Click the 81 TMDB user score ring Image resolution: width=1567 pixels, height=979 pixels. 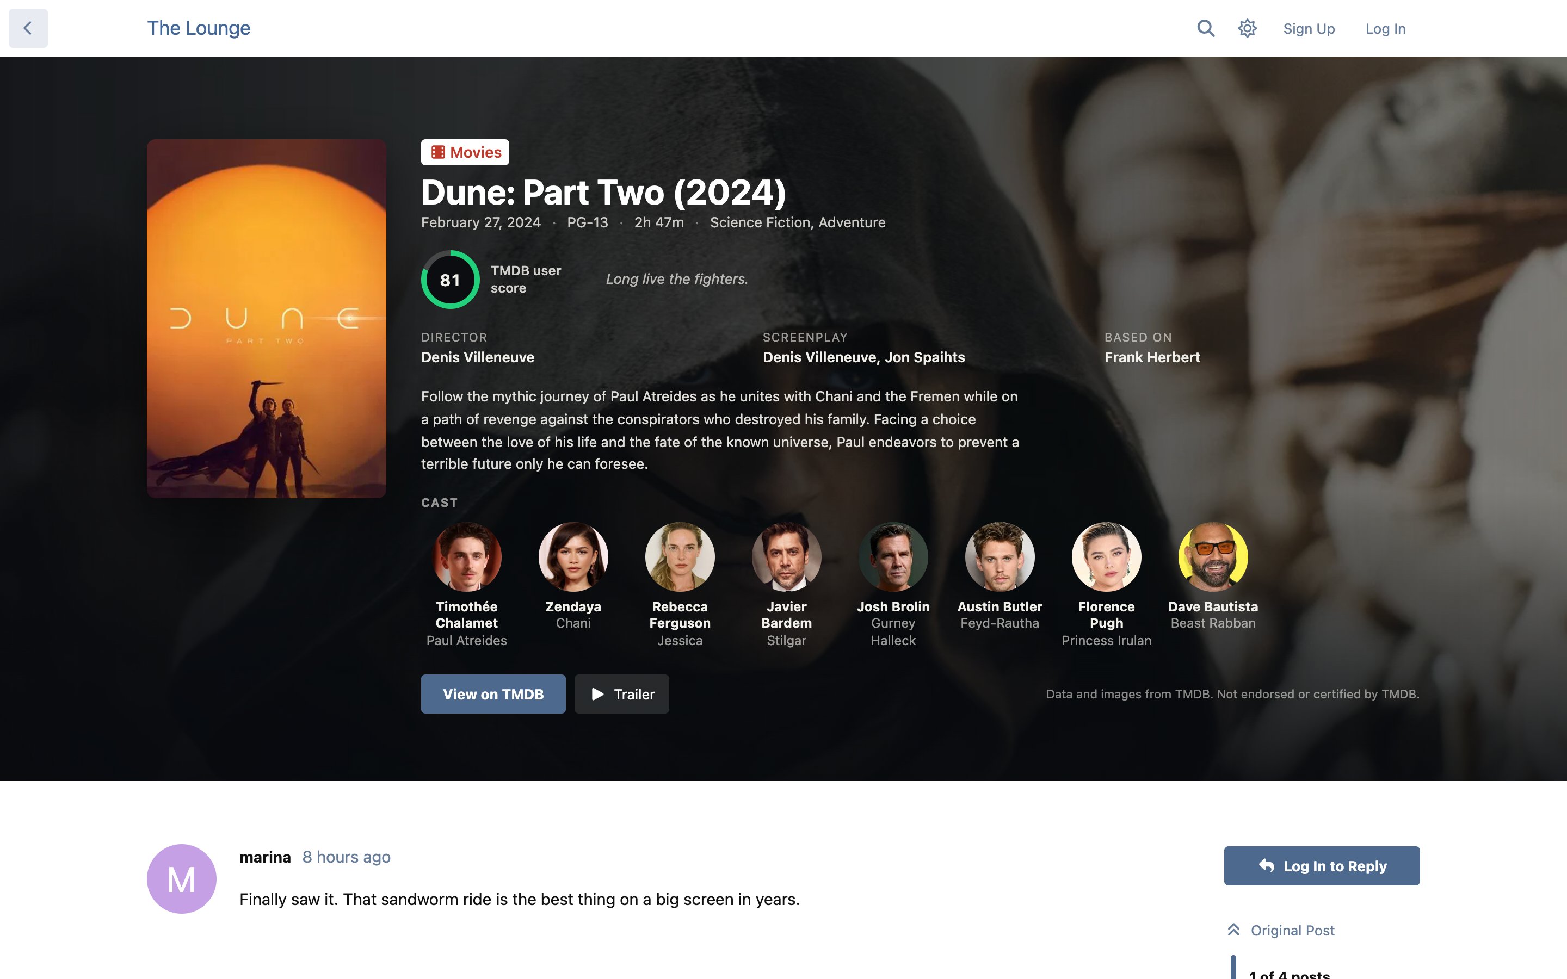[x=450, y=280]
